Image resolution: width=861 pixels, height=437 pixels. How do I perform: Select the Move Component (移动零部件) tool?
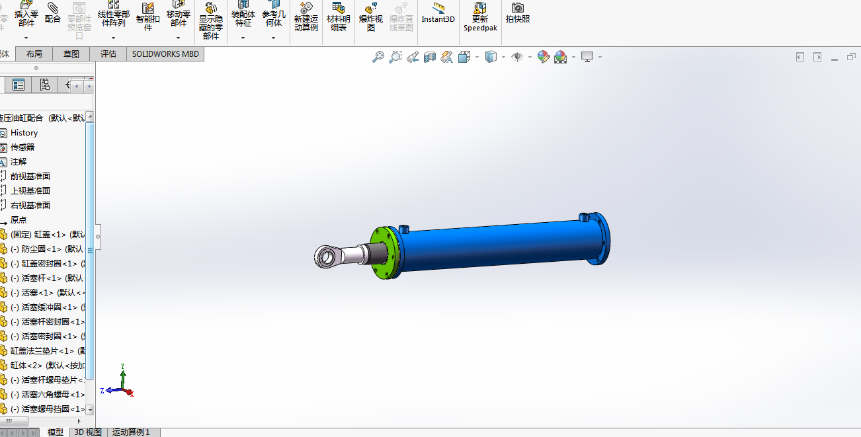179,13
